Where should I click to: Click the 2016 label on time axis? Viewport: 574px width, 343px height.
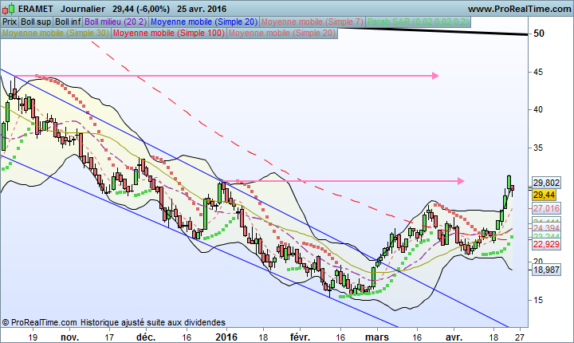pos(226,337)
